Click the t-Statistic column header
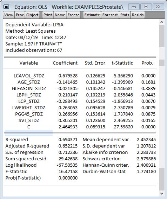The width and height of the screenshot is (167, 199). [122, 63]
